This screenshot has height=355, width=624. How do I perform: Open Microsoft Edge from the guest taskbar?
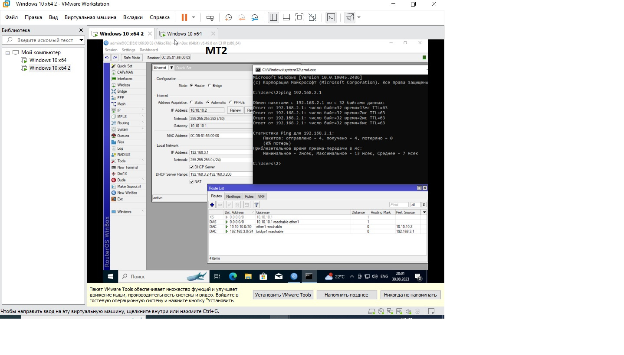tap(233, 276)
